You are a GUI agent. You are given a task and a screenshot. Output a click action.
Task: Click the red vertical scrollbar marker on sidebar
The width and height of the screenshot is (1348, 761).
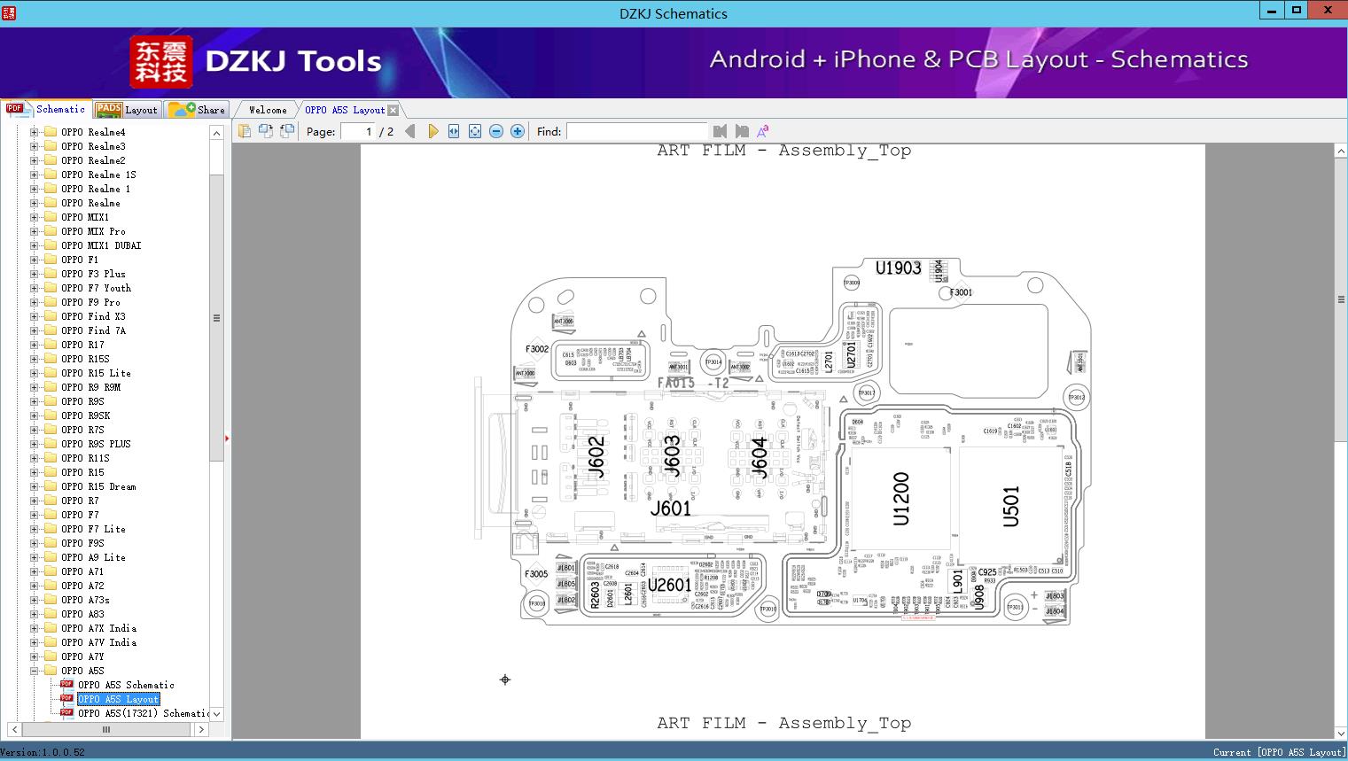point(228,437)
